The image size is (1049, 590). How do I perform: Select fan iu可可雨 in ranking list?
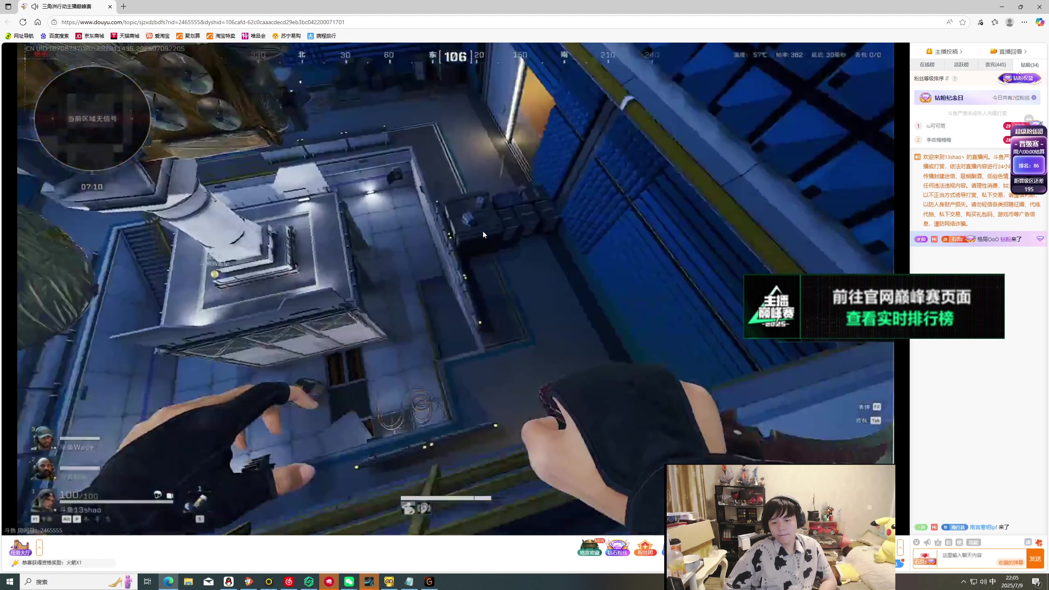[x=935, y=126]
